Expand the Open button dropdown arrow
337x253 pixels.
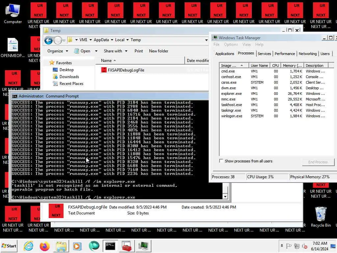(x=96, y=51)
